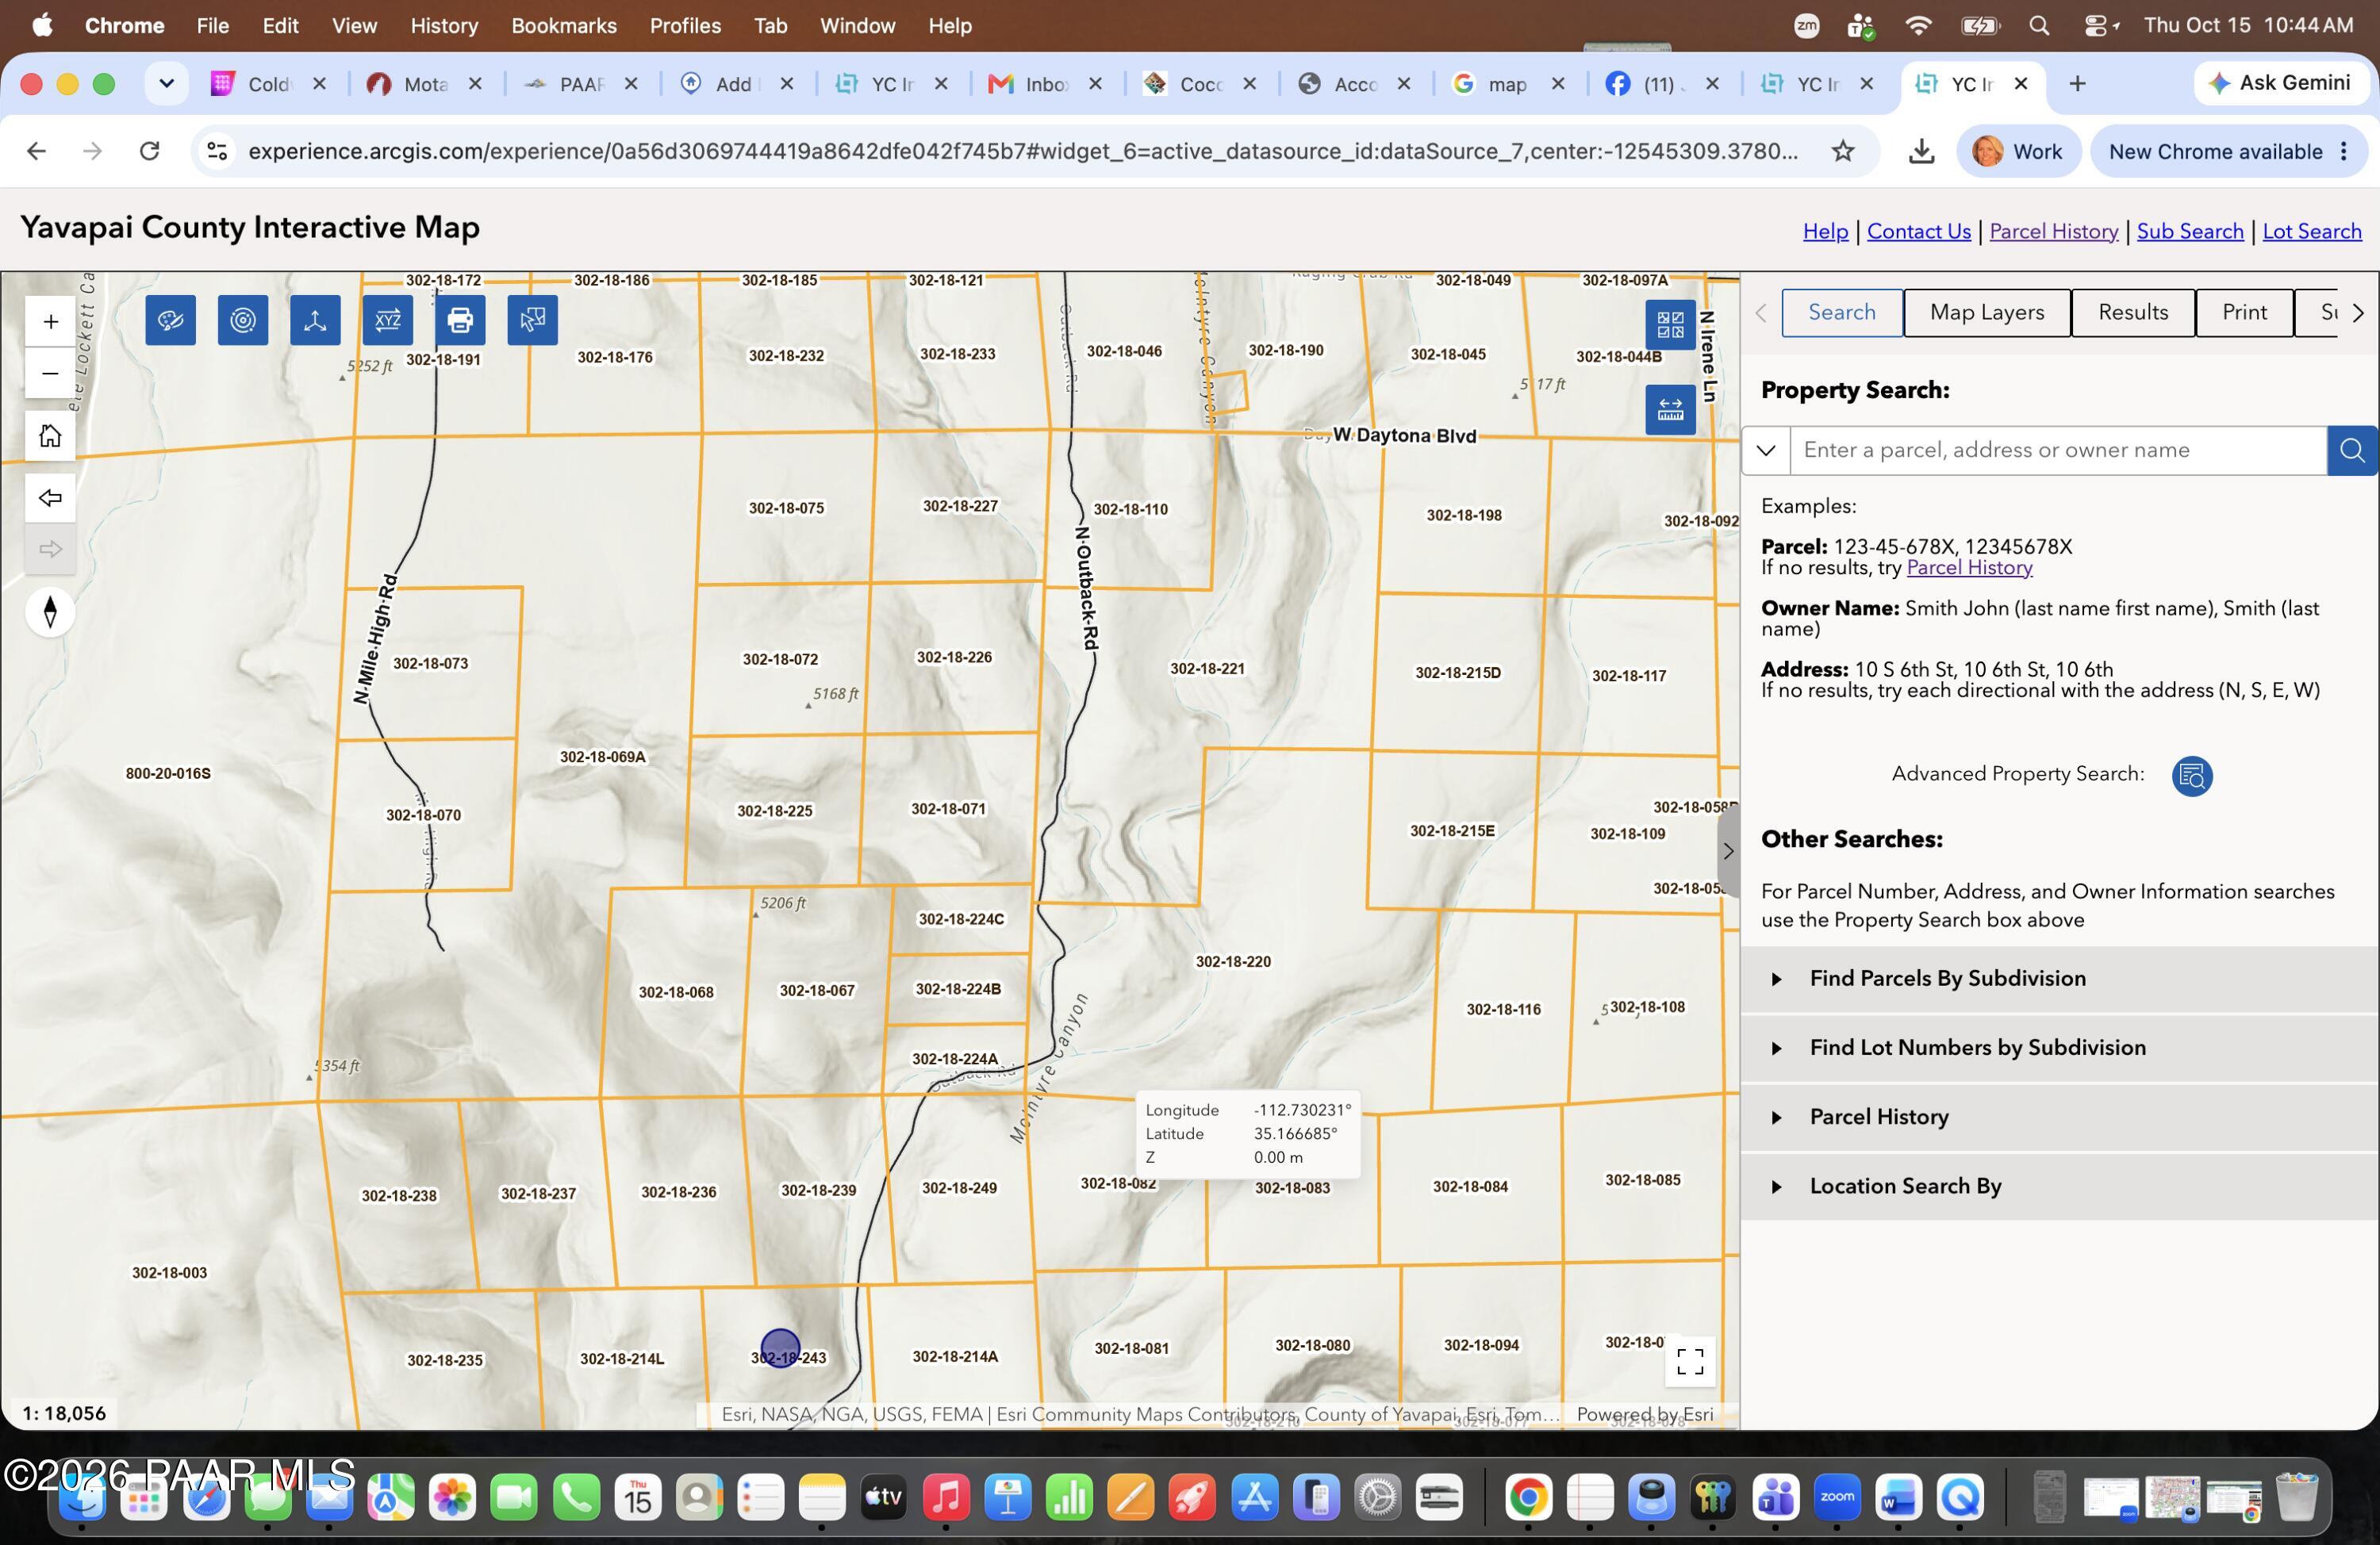Screen dimensions: 2380x1545
Task: Run the property search magnifier button
Action: [x=2352, y=450]
